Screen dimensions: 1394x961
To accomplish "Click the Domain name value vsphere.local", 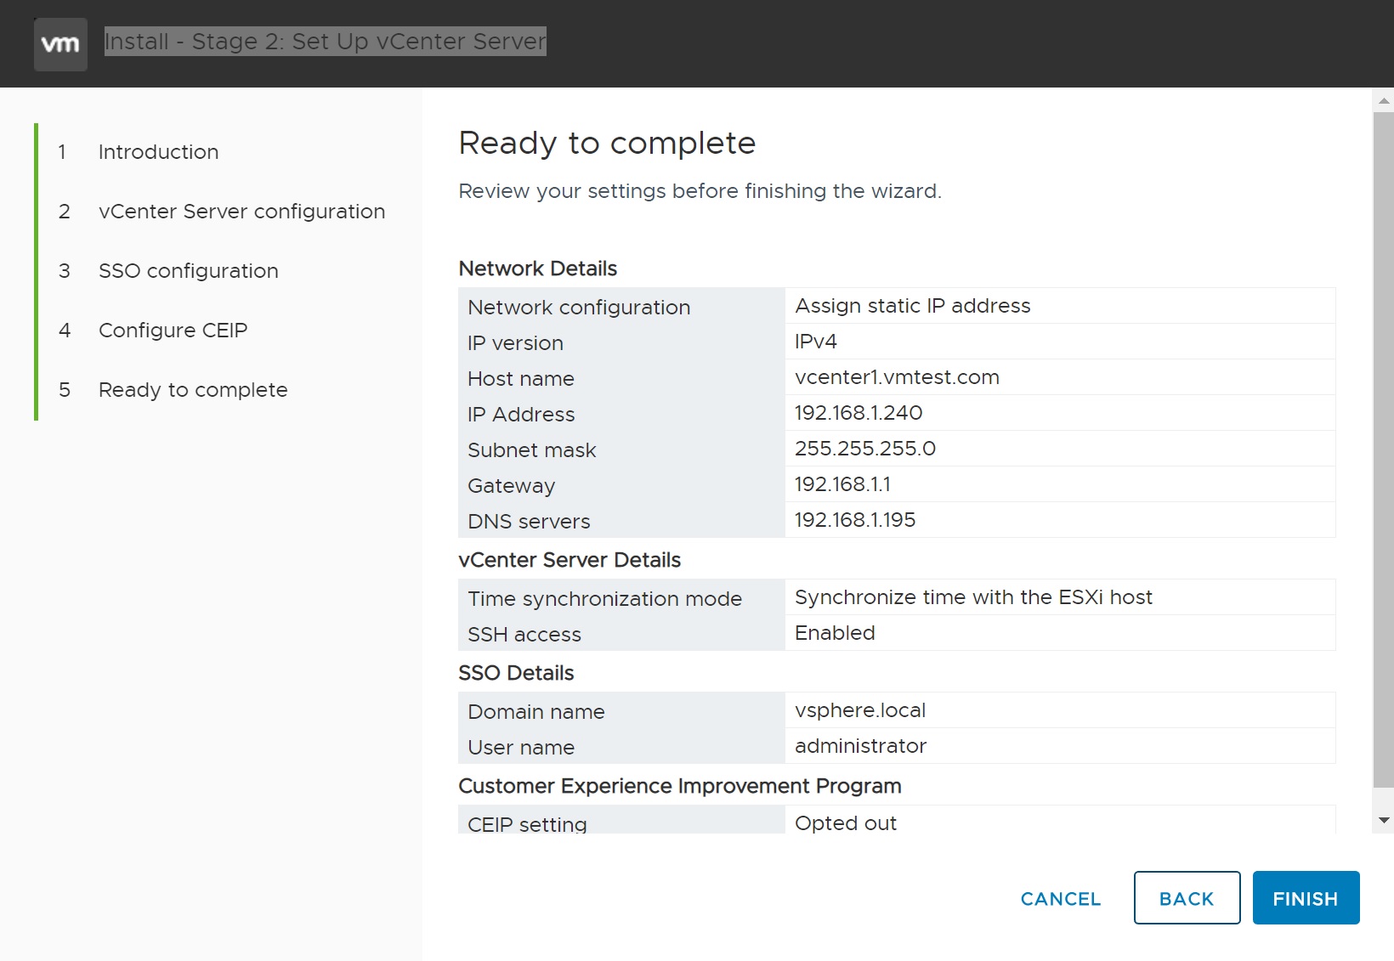I will pos(860,710).
